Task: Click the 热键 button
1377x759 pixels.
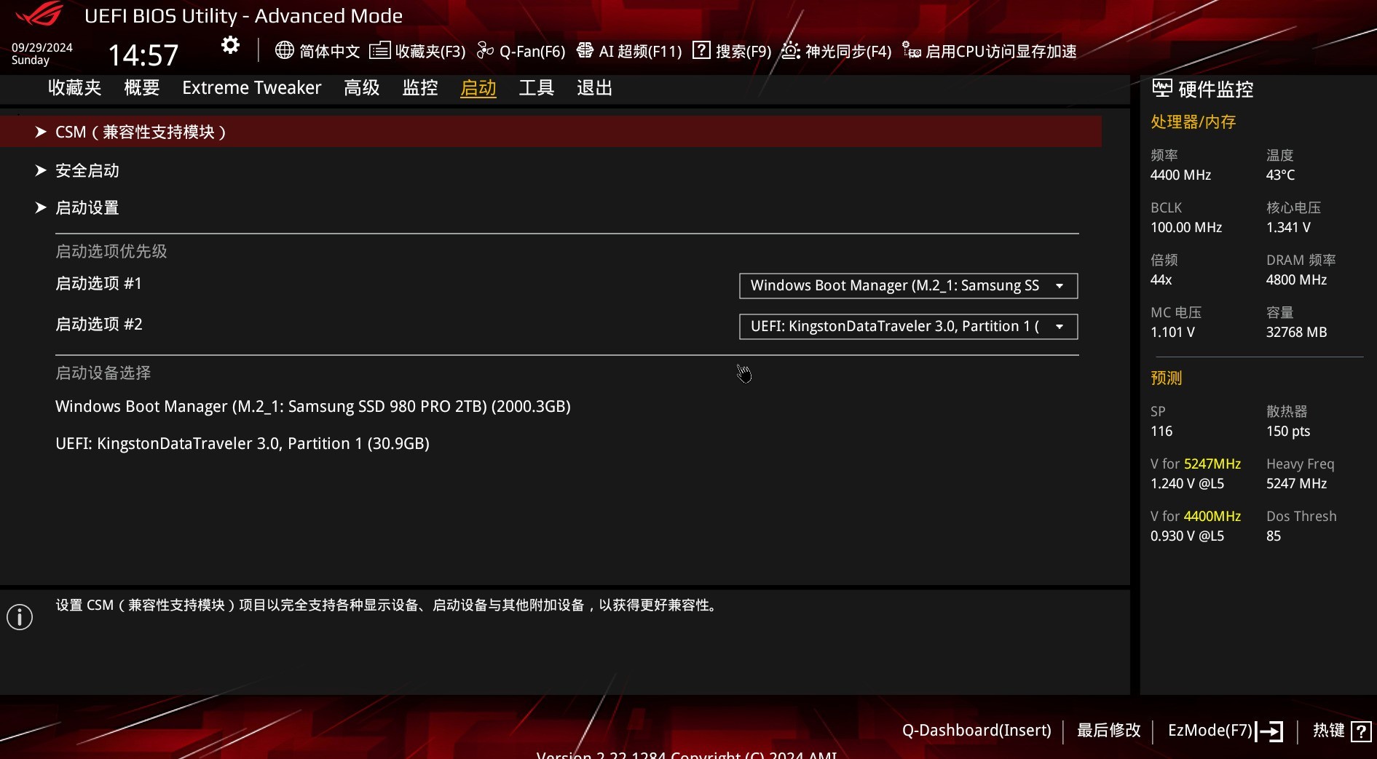Action: (x=1329, y=730)
